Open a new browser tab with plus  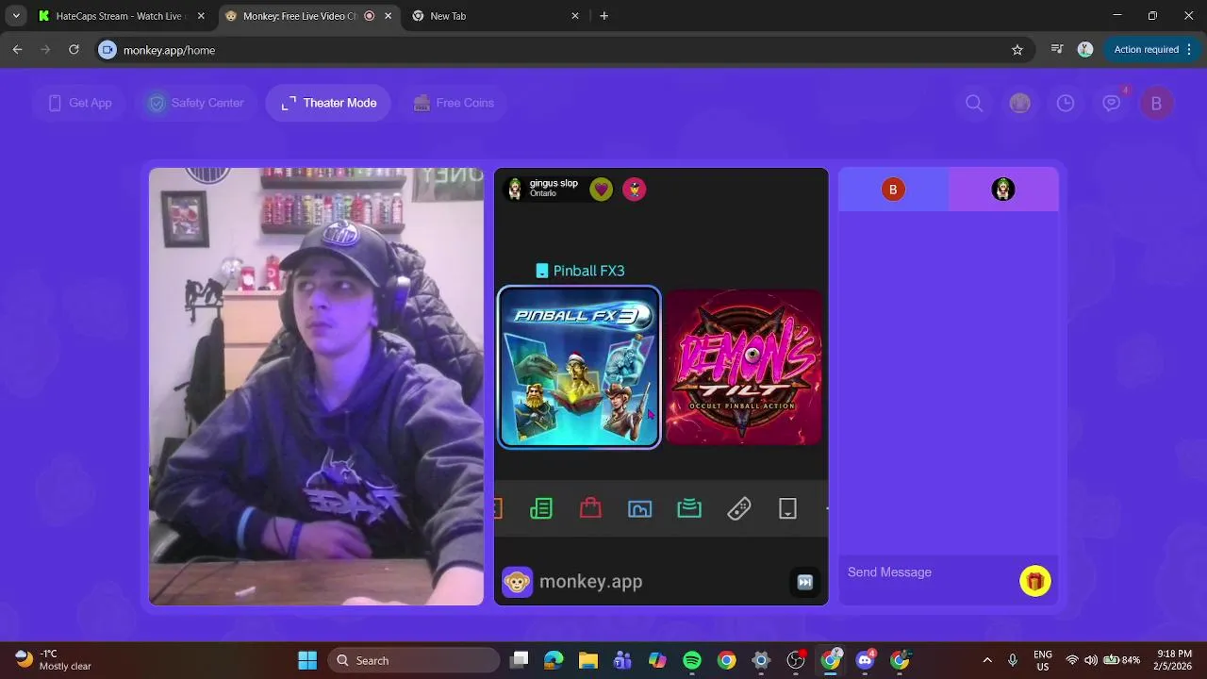[x=603, y=16]
